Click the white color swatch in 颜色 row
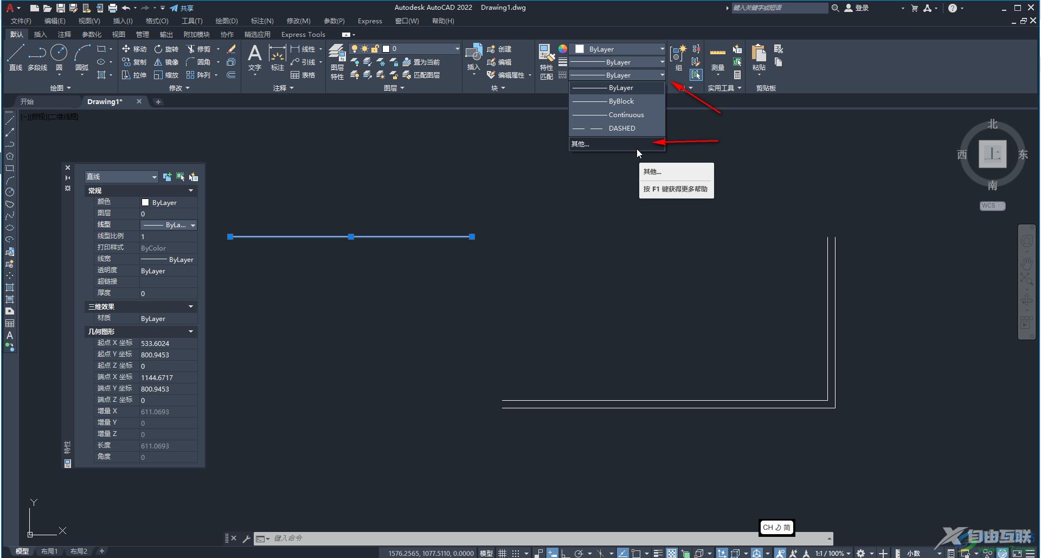The width and height of the screenshot is (1041, 558). (x=145, y=202)
